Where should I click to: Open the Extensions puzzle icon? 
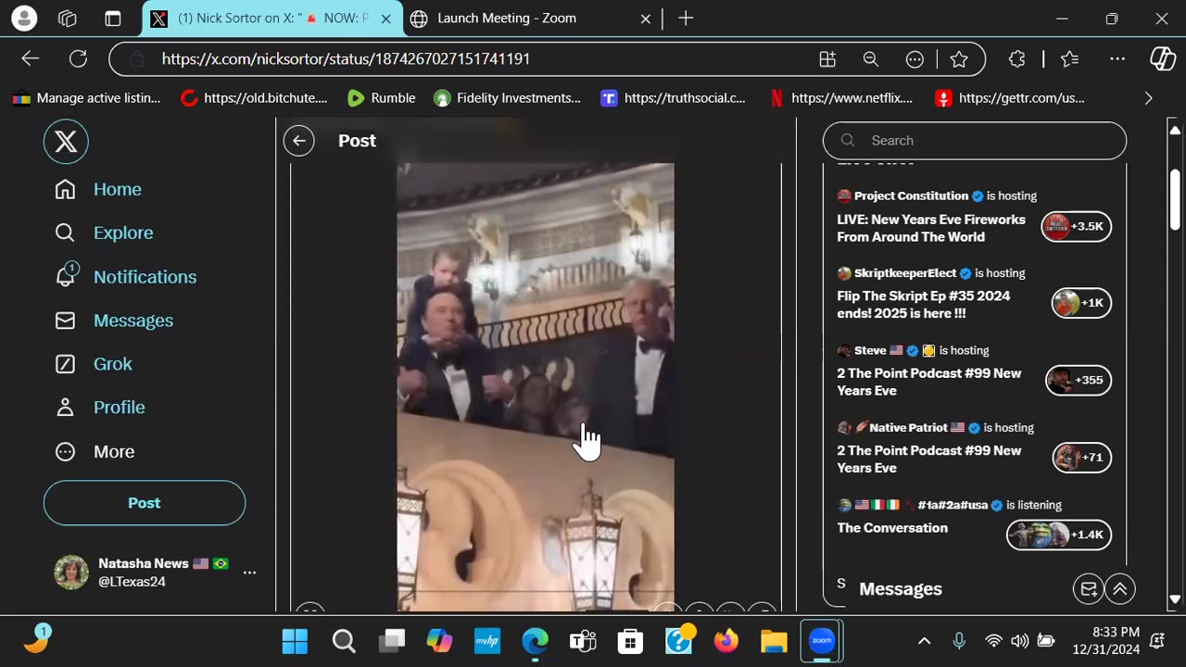(x=1017, y=58)
